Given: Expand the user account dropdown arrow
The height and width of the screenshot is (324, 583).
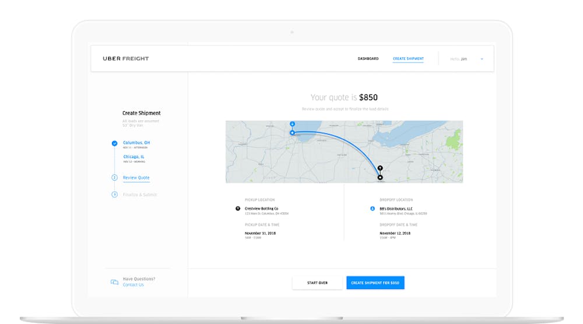Looking at the screenshot, I should (x=482, y=59).
